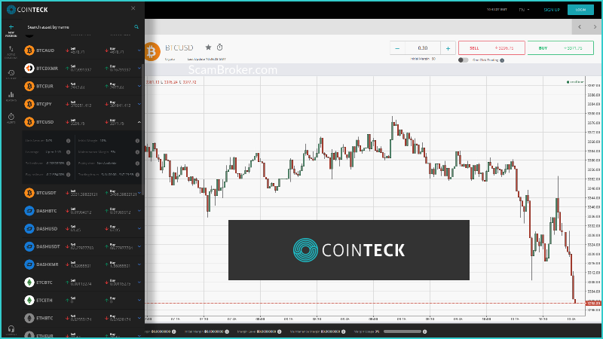This screenshot has height=339, width=603.
Task: Open the New Position sidebar icon
Action: tap(11, 30)
